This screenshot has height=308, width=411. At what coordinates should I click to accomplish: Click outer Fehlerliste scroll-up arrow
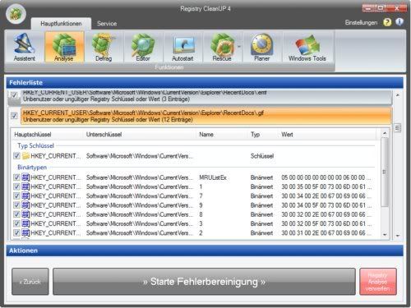[x=398, y=95]
